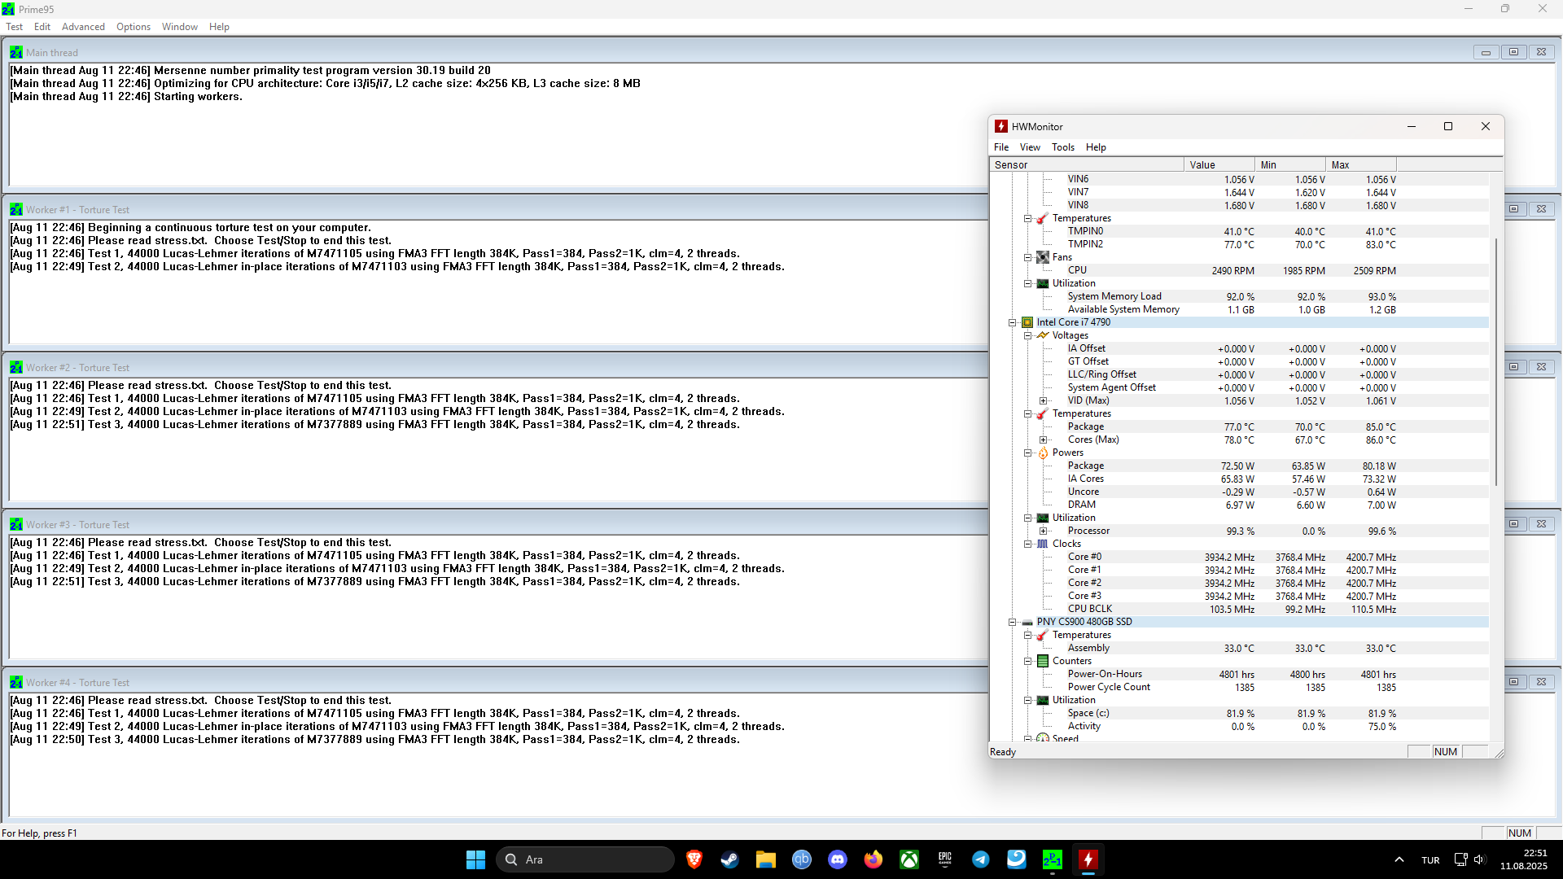
Task: Open Telegram from the taskbar
Action: [981, 859]
